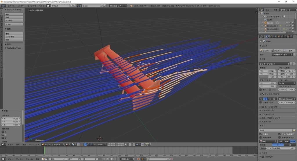
Task: Open the Texture properties tab icon
Action: [288, 37]
